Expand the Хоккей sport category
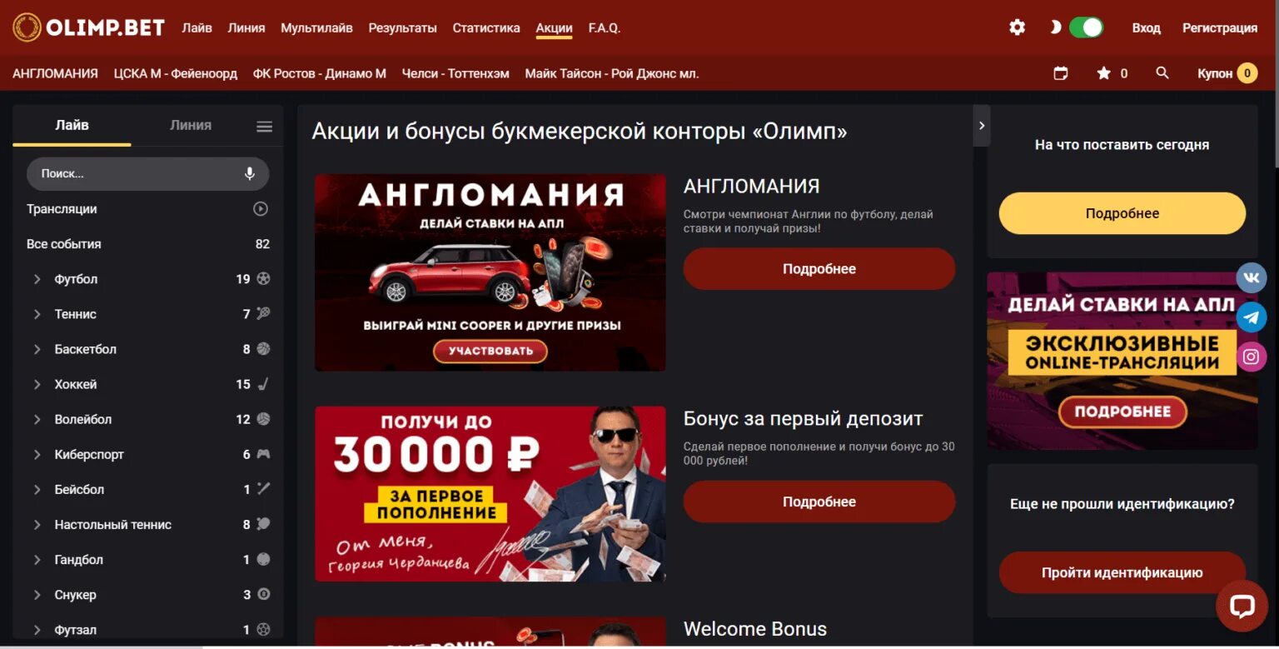Viewport: 1279px width, 649px height. (37, 384)
